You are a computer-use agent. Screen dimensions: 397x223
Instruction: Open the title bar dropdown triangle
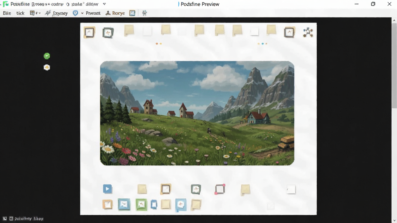click(104, 4)
